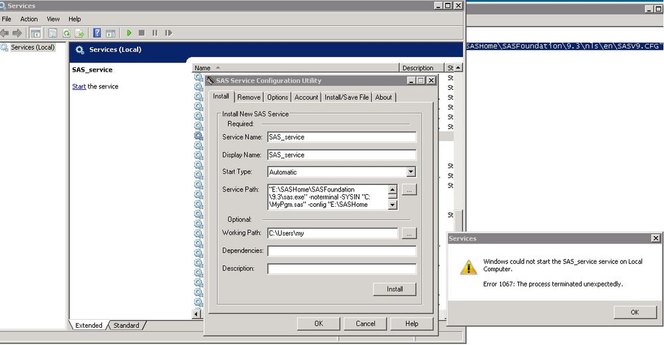Click the Stop Service toolbar icon
The width and height of the screenshot is (664, 345).
tap(142, 33)
